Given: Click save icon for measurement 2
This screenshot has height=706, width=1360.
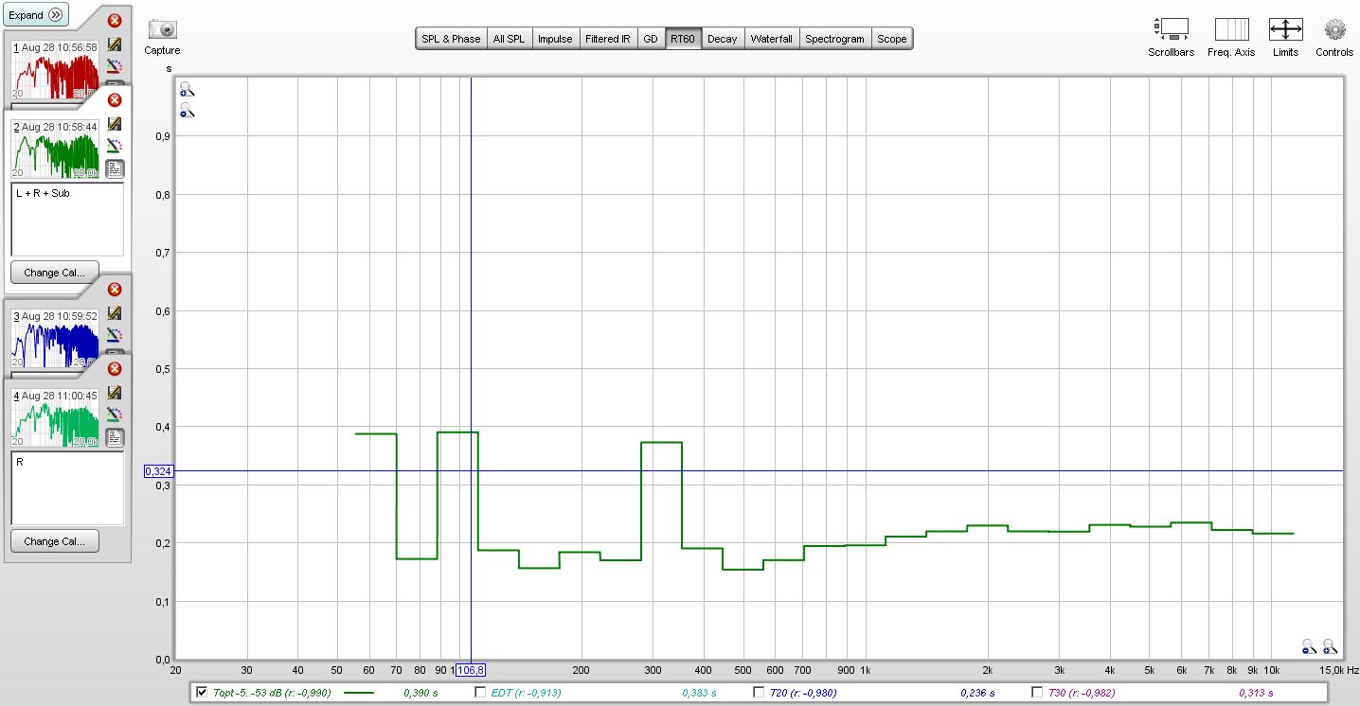Looking at the screenshot, I should [115, 124].
